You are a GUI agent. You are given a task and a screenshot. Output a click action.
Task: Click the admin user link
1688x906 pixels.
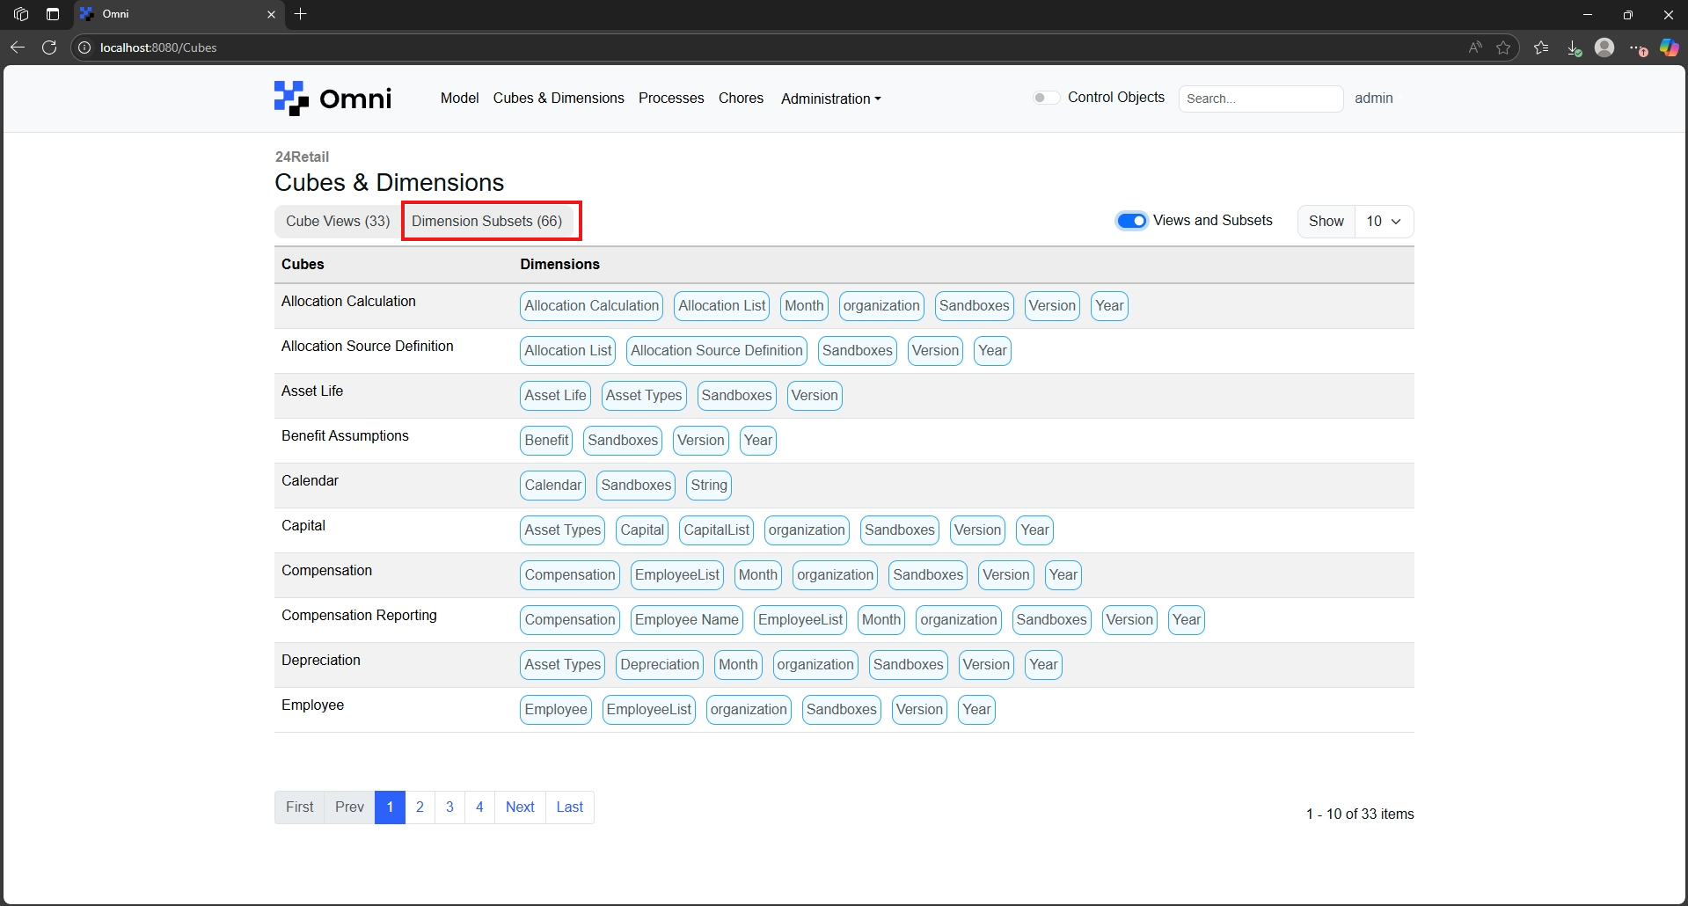click(1374, 98)
